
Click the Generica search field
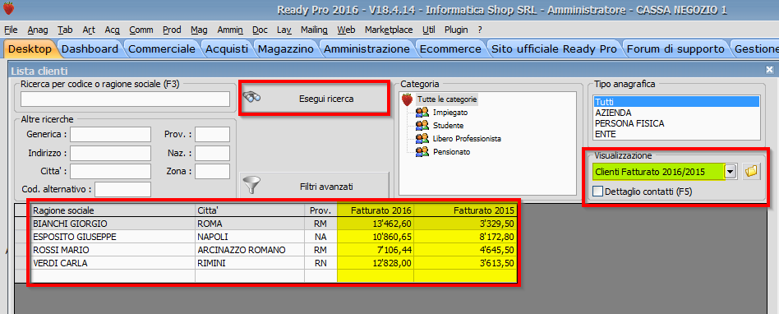point(110,134)
